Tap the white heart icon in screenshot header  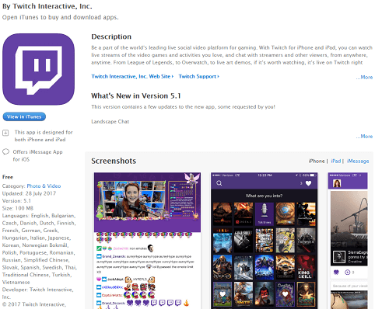tap(308, 183)
